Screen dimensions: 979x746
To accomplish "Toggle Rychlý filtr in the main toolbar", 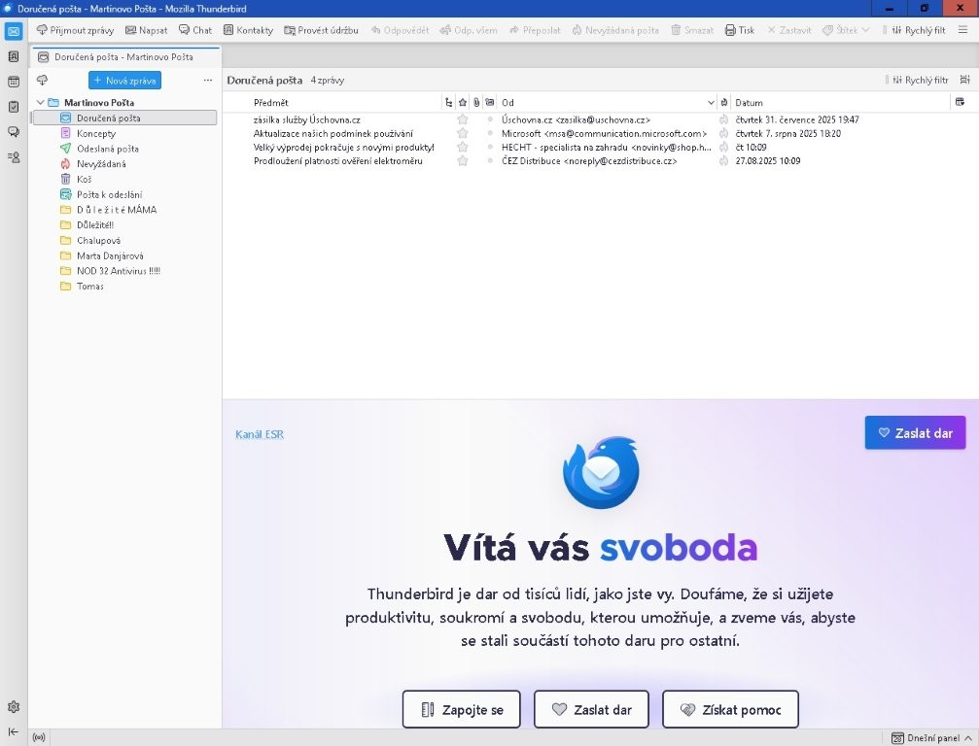I will pos(919,30).
